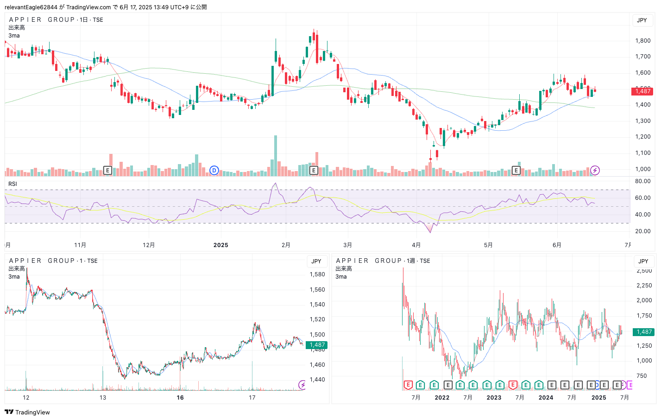The width and height of the screenshot is (661, 420).
Task: Click the date 13 on intraday time axis
Action: [x=102, y=397]
